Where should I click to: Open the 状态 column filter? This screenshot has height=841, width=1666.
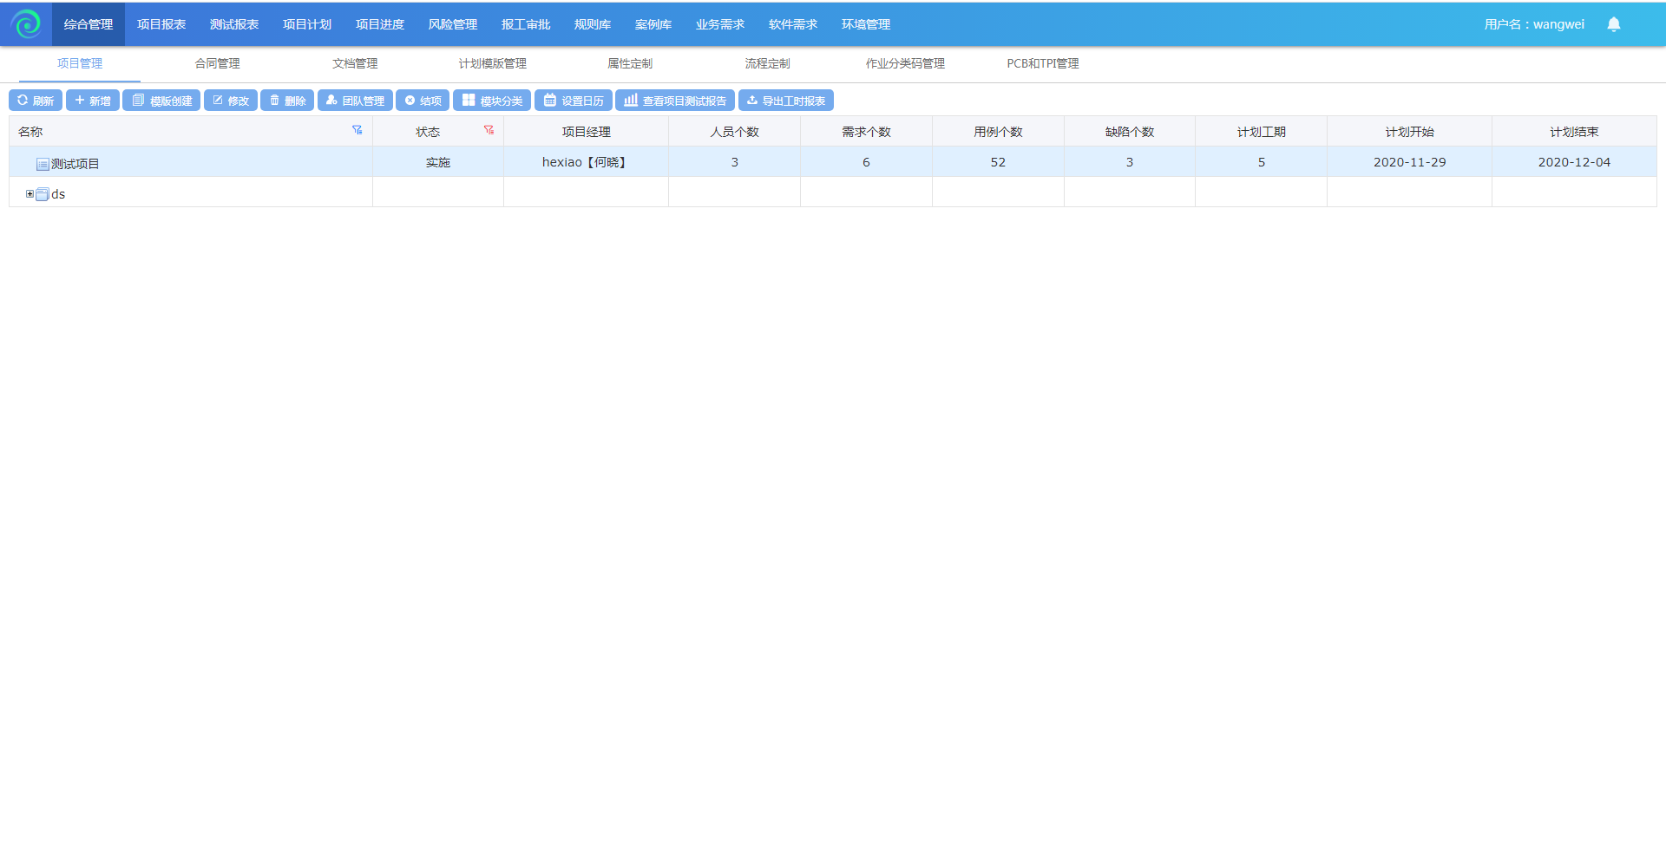[x=489, y=130]
